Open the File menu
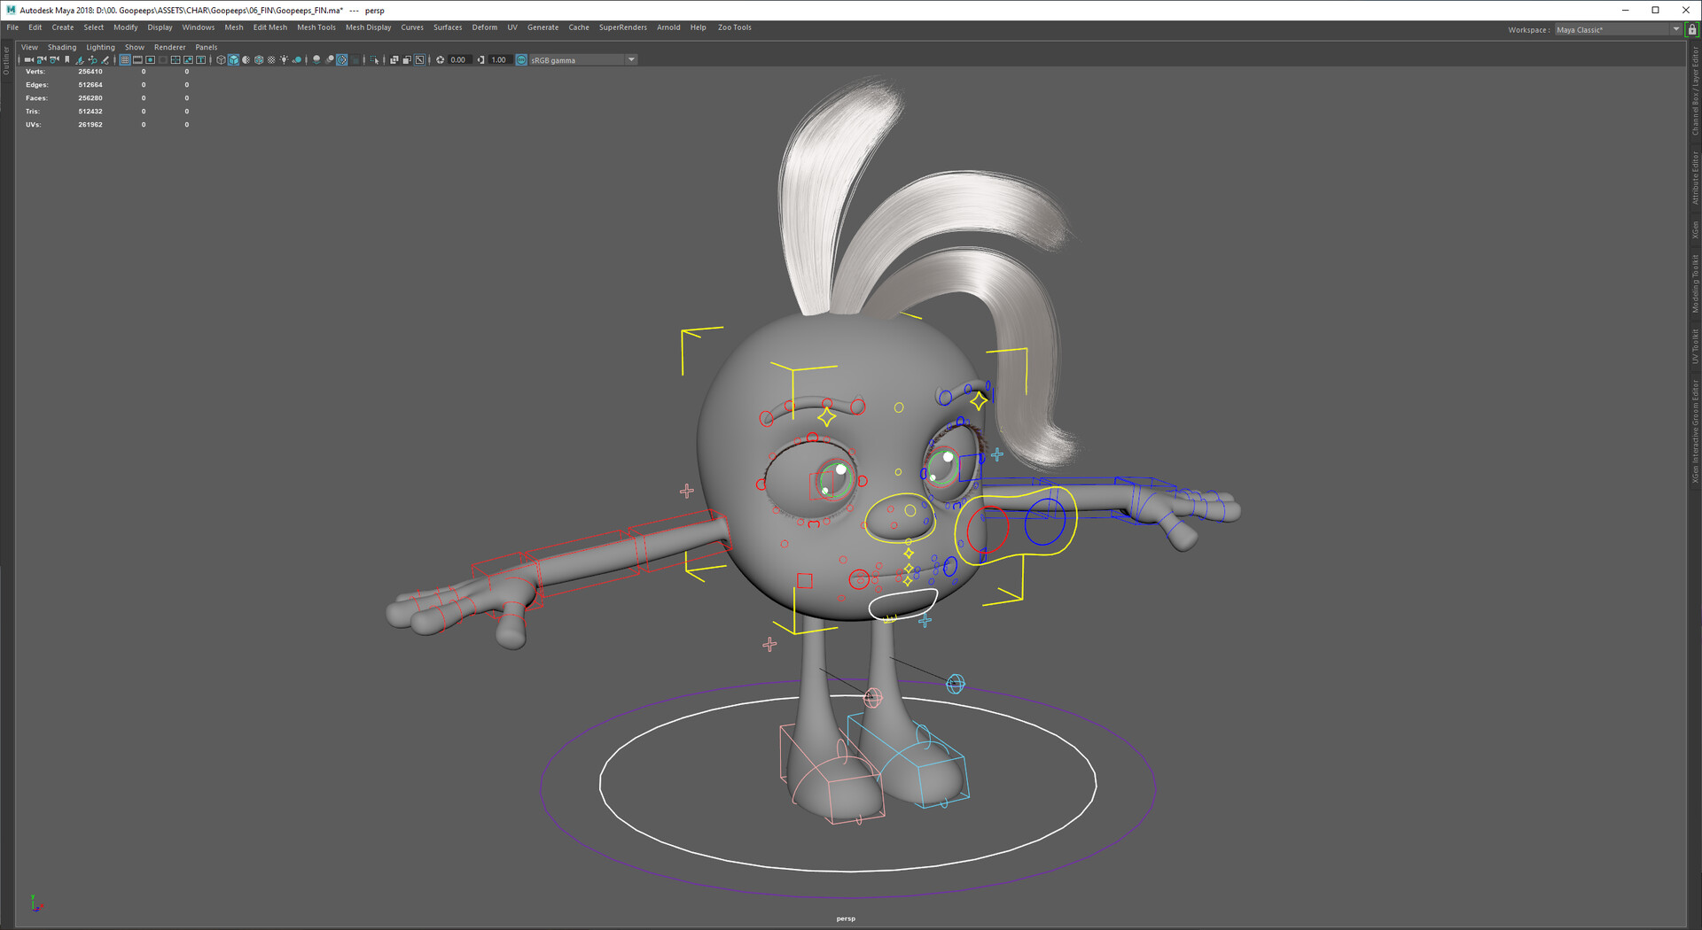The image size is (1702, 930). 12,27
